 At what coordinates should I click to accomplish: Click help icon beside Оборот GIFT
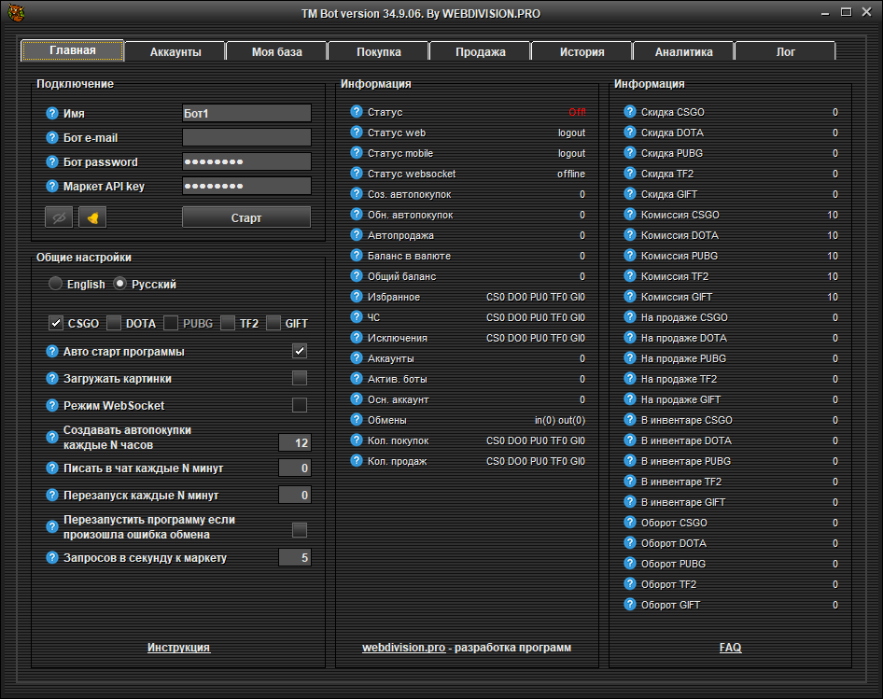point(629,605)
